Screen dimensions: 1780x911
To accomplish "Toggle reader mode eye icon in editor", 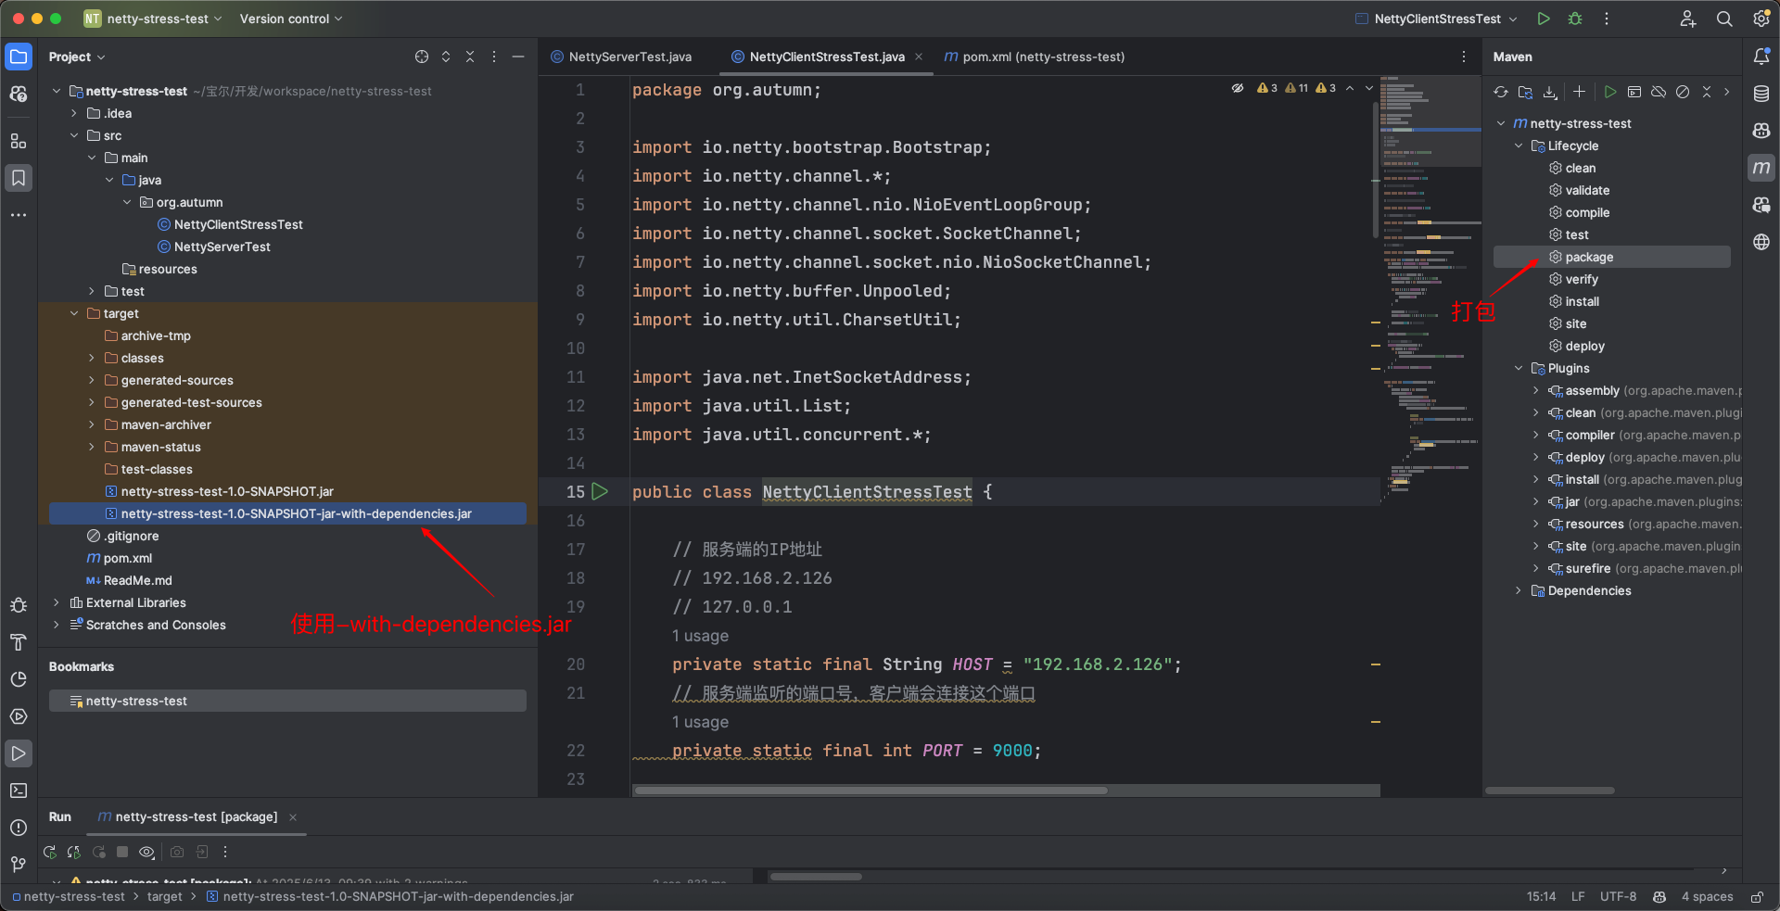I will click(x=1238, y=88).
